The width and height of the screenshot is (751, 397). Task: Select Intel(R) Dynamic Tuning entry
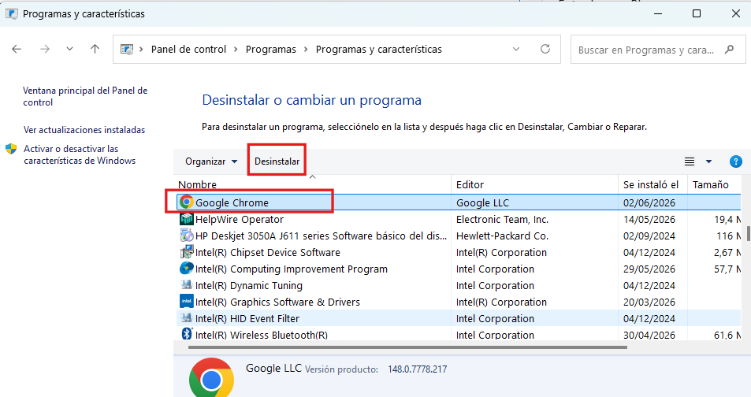pyautogui.click(x=249, y=285)
